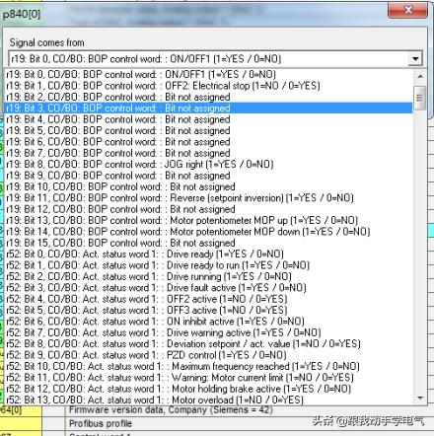Choose r19 Bit 14 MOP down entry
Screen dimensions: 434x436
208,232
